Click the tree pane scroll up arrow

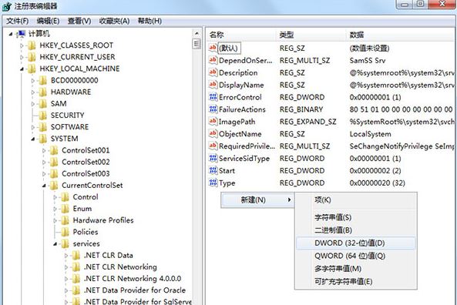[x=197, y=34]
